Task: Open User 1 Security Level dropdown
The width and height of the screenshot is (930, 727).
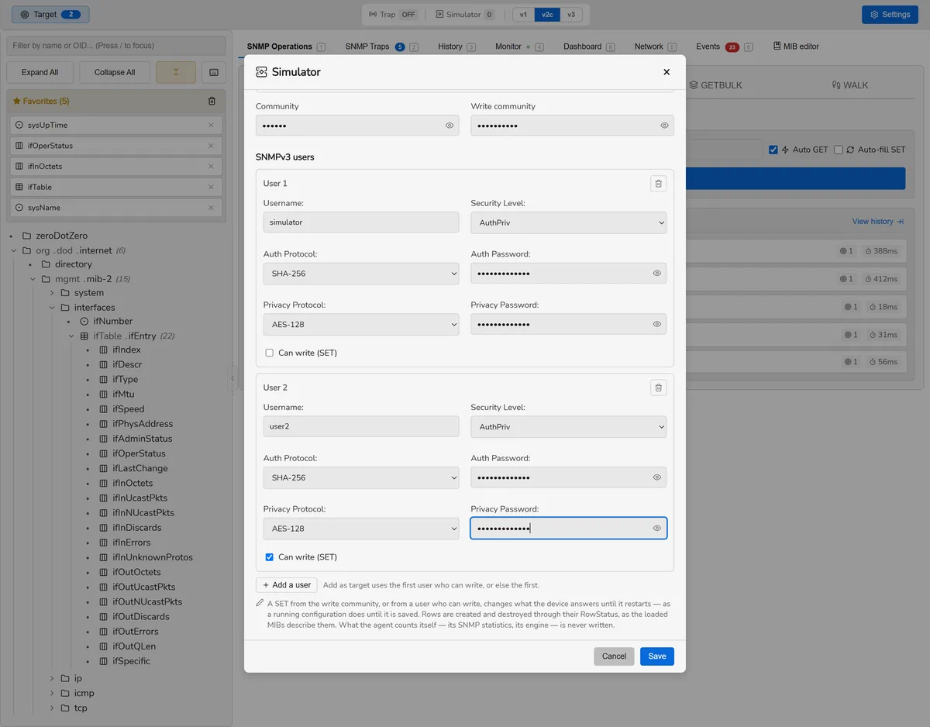Action: click(x=568, y=222)
